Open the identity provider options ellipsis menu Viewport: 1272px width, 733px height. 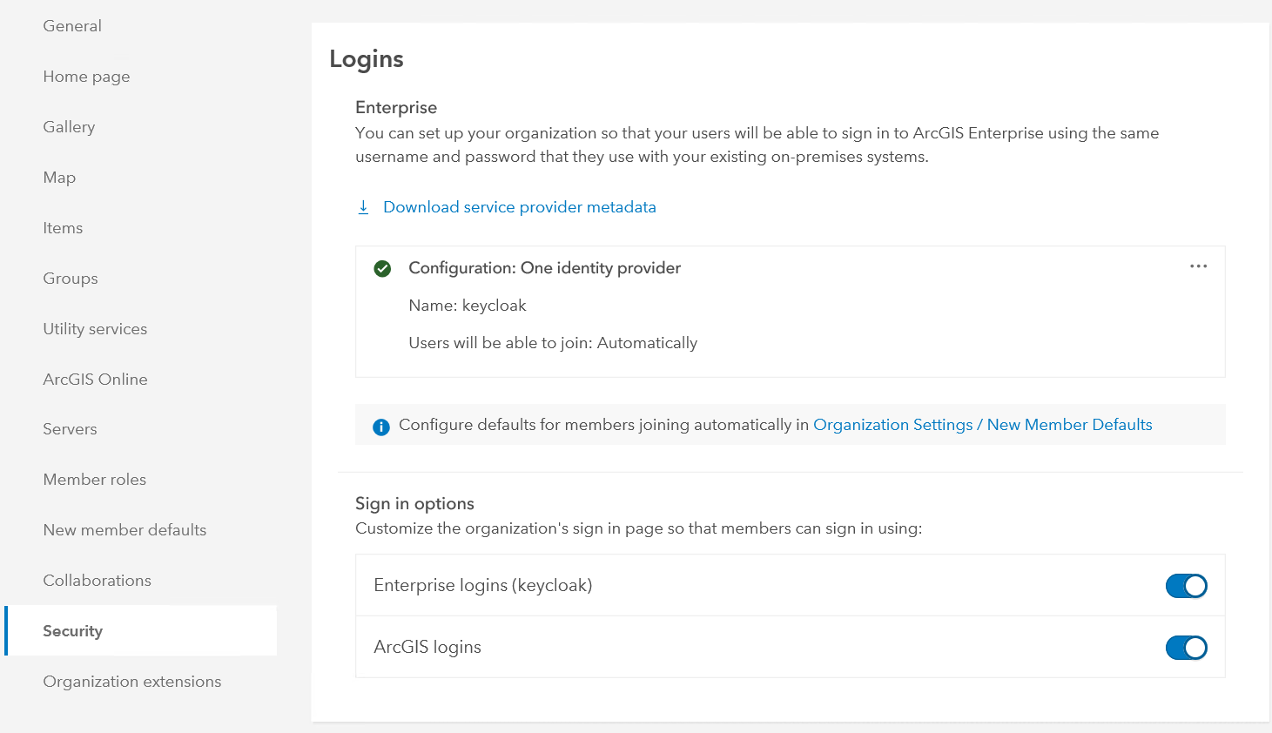click(1197, 266)
